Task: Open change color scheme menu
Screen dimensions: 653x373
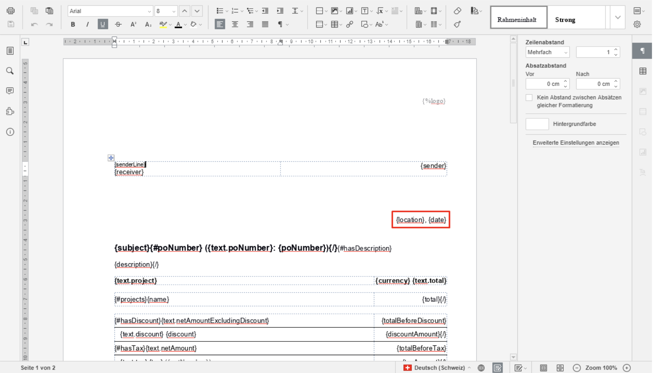Action: click(476, 11)
